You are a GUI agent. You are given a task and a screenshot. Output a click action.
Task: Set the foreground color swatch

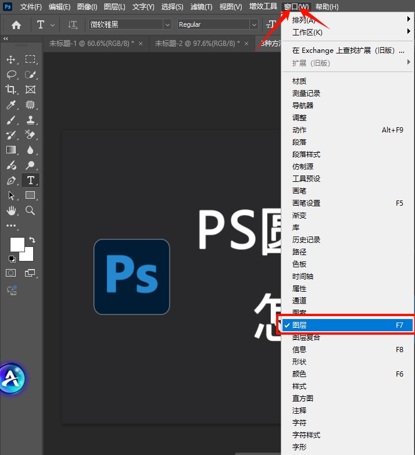pyautogui.click(x=17, y=244)
